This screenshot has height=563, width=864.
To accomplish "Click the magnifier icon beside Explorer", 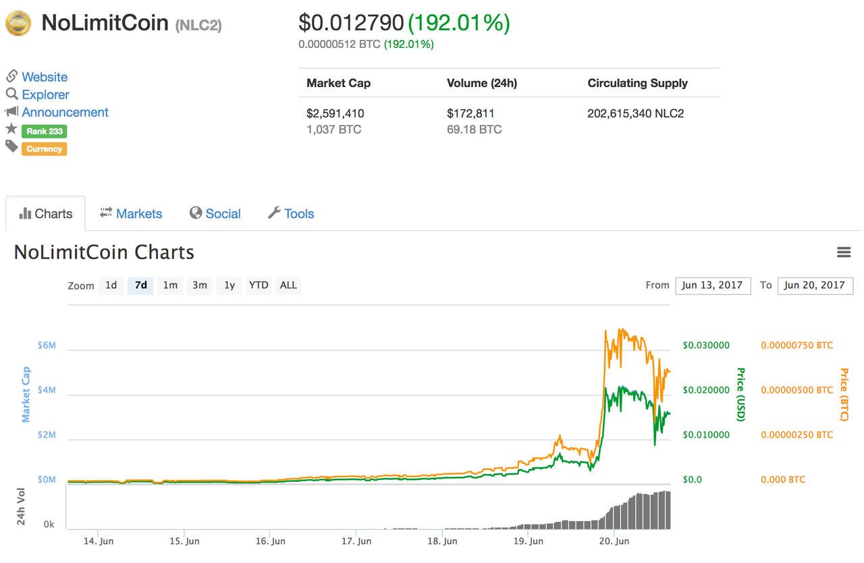I will (x=11, y=94).
